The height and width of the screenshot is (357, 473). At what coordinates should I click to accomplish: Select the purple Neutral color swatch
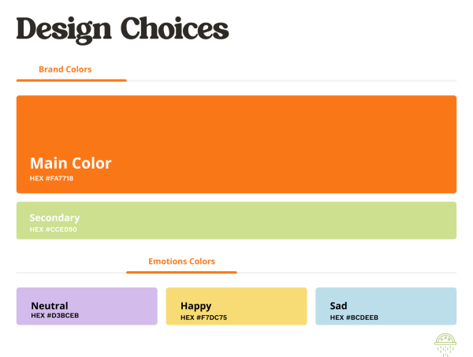pos(87,306)
